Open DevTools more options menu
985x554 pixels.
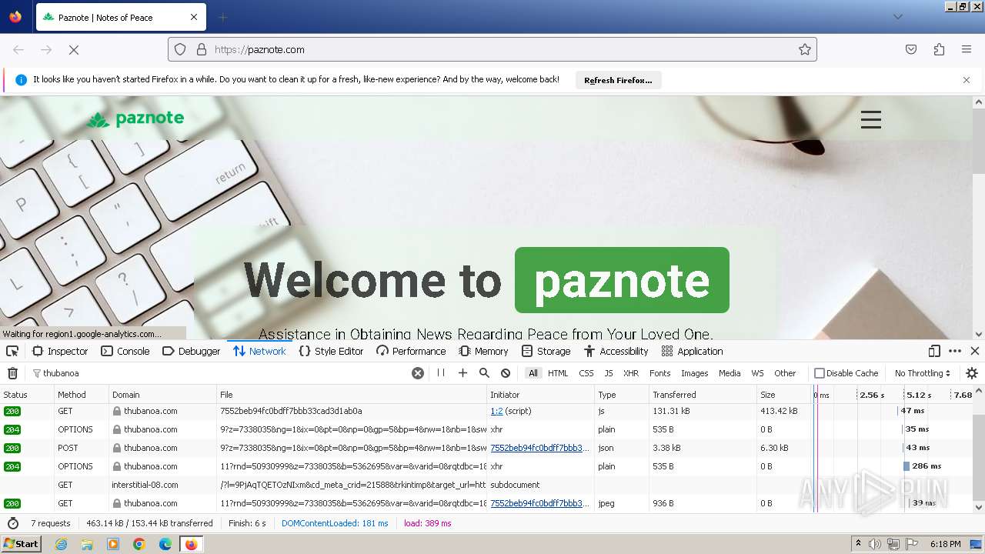click(955, 351)
